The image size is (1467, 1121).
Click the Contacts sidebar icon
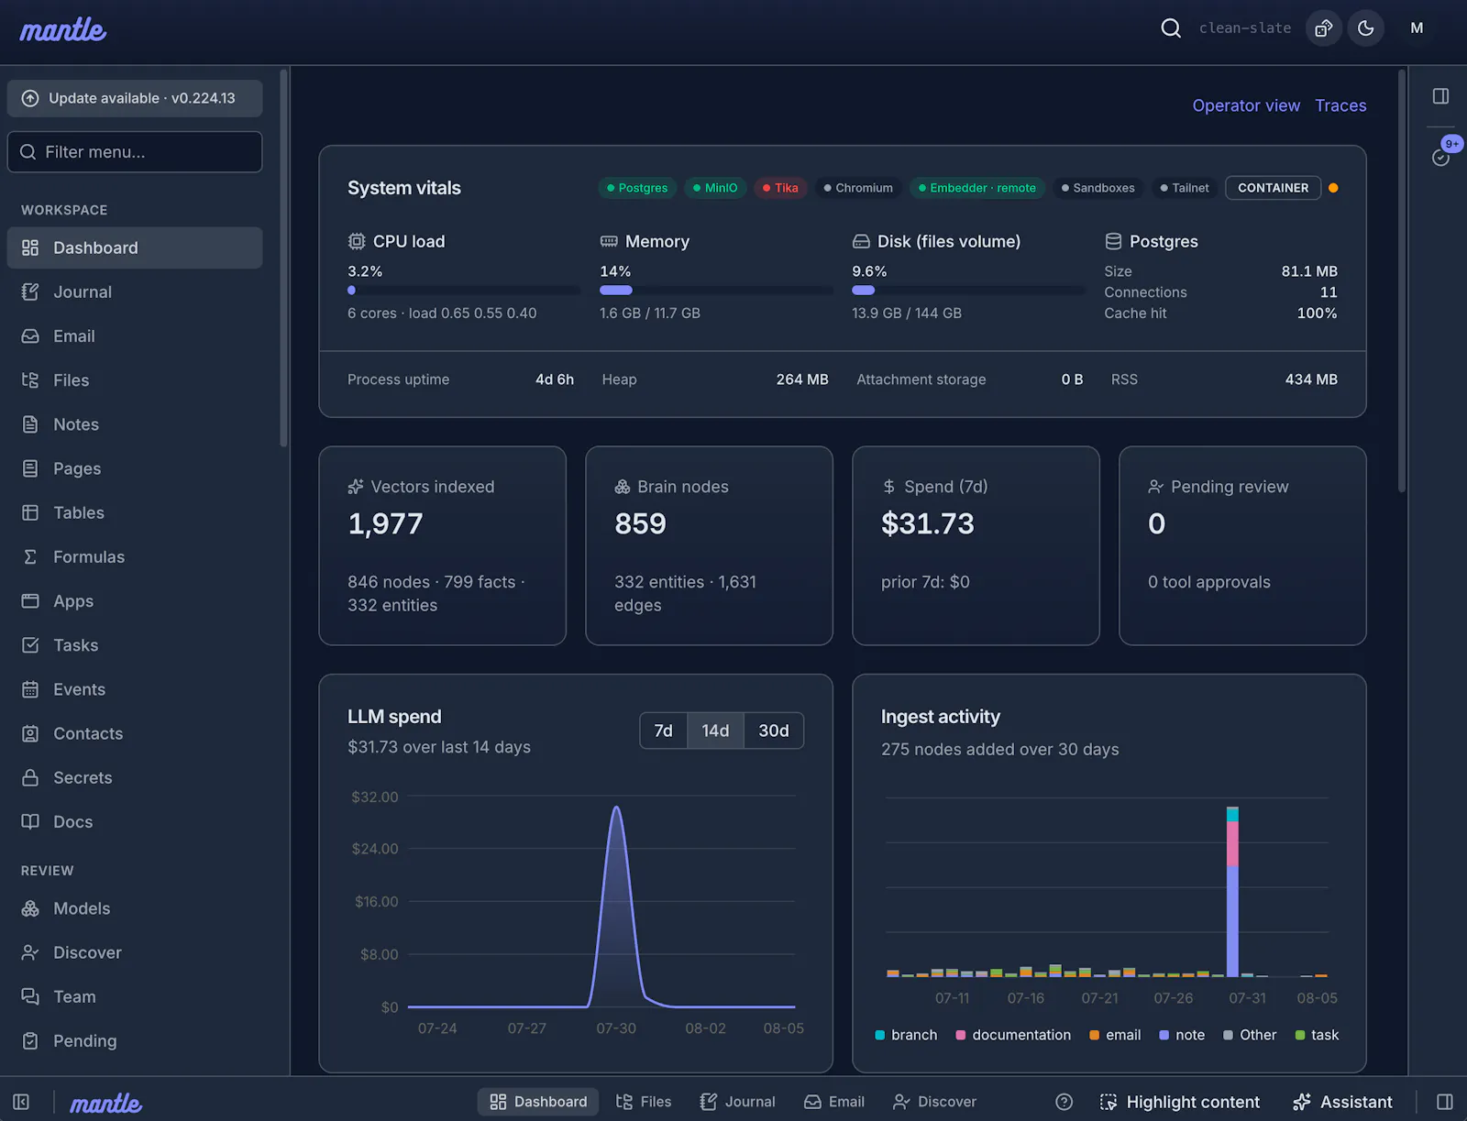[30, 733]
